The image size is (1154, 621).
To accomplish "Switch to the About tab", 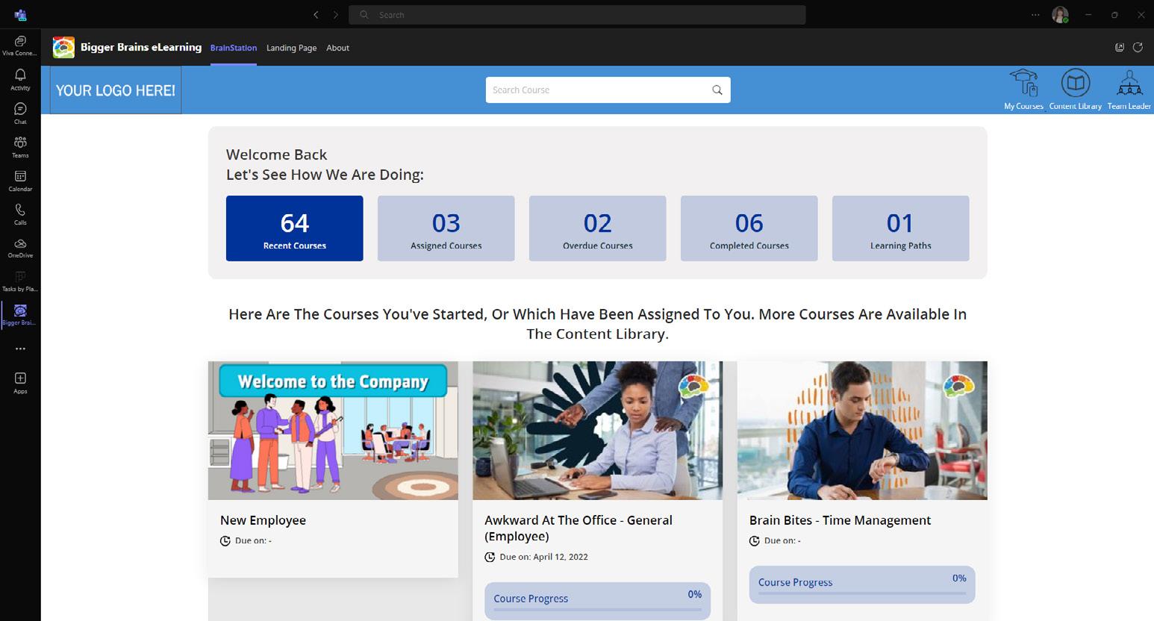I will point(337,48).
